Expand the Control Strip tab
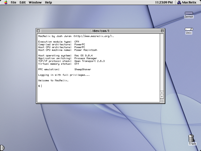201x151 pixels. point(2,148)
